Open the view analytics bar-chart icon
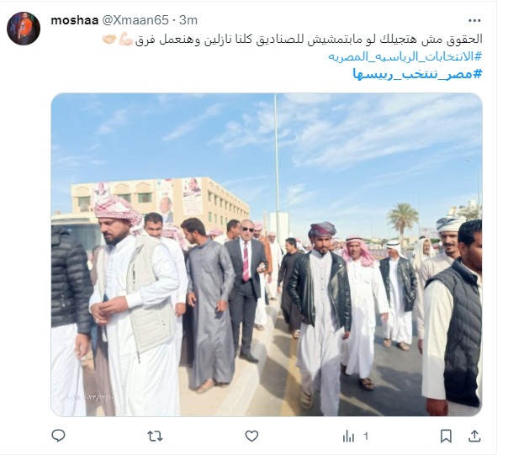The image size is (508, 455). (348, 436)
